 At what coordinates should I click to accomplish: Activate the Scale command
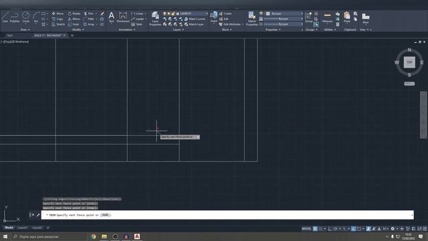[x=74, y=24]
